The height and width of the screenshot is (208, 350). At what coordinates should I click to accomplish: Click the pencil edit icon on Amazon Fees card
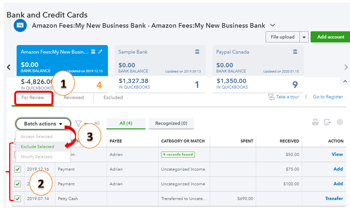[x=100, y=52]
